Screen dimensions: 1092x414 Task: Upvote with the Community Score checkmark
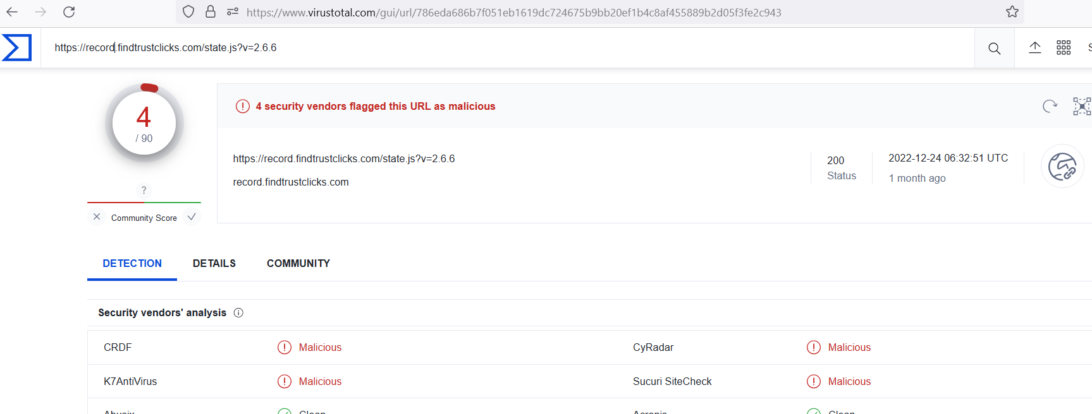pyautogui.click(x=192, y=216)
